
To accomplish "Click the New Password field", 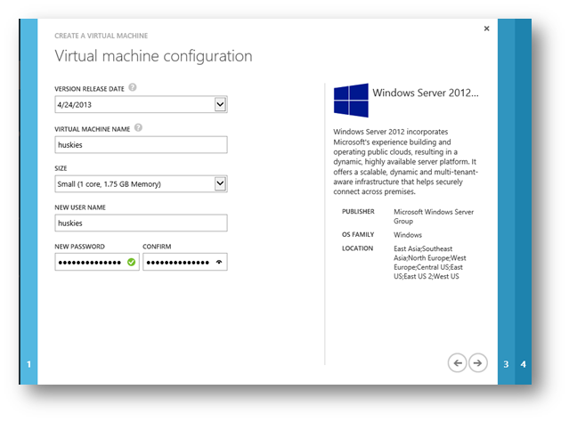I will tap(97, 262).
